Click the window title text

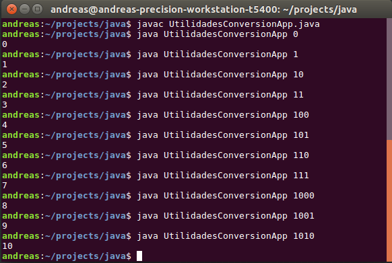tap(203, 9)
